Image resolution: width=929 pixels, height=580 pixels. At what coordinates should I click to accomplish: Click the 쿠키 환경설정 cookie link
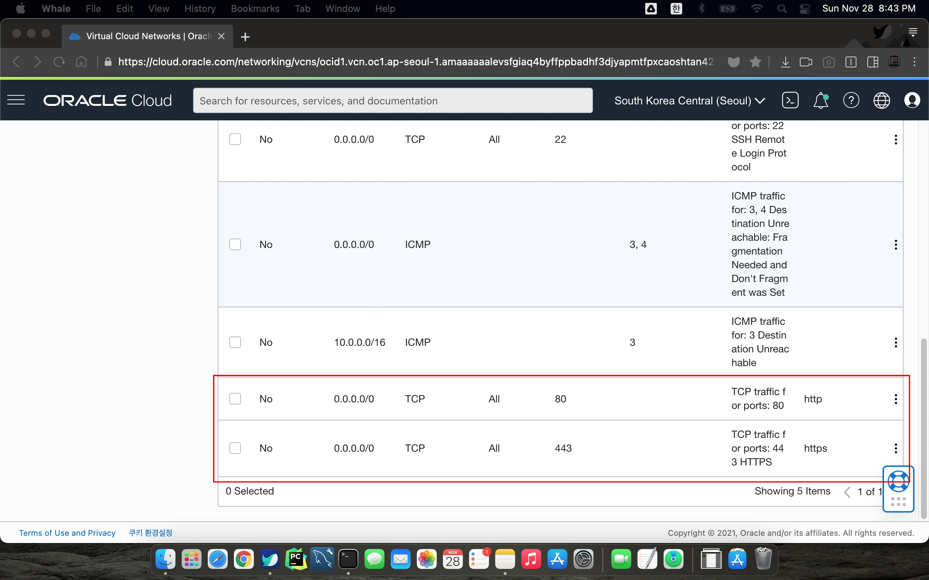[151, 533]
